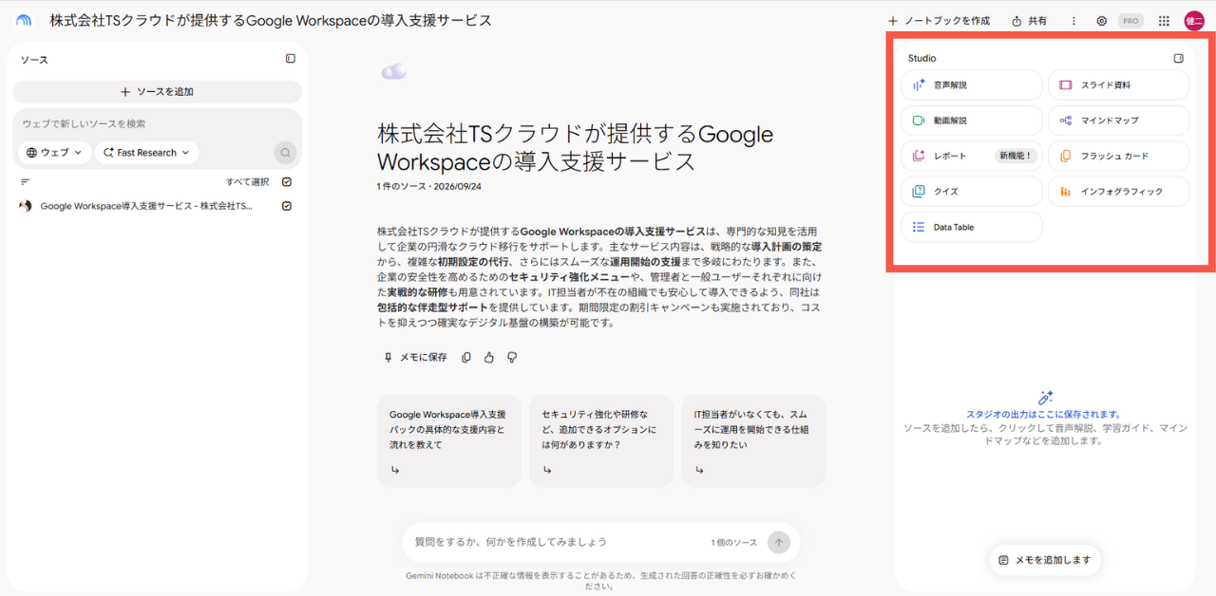Expand the ウェブ source type dropdown

pyautogui.click(x=54, y=153)
